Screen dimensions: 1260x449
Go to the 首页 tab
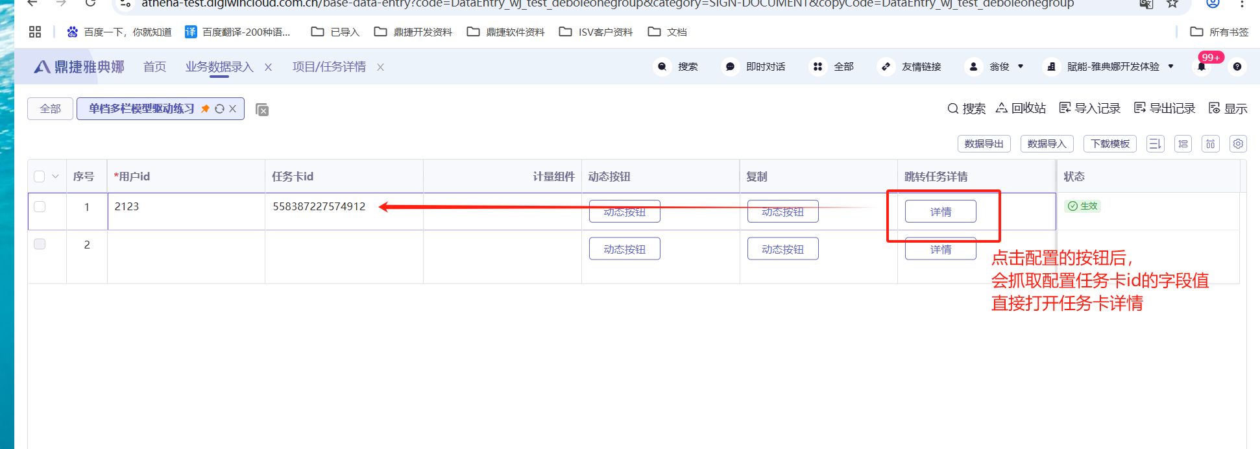(x=154, y=67)
